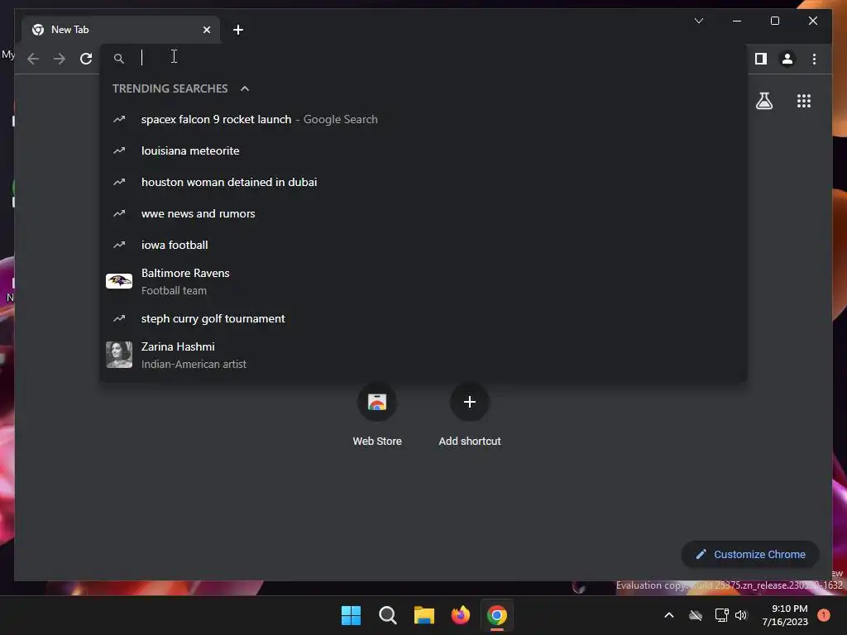Open the Chrome profile avatar icon
Screen dimensions: 847x635
787,59
